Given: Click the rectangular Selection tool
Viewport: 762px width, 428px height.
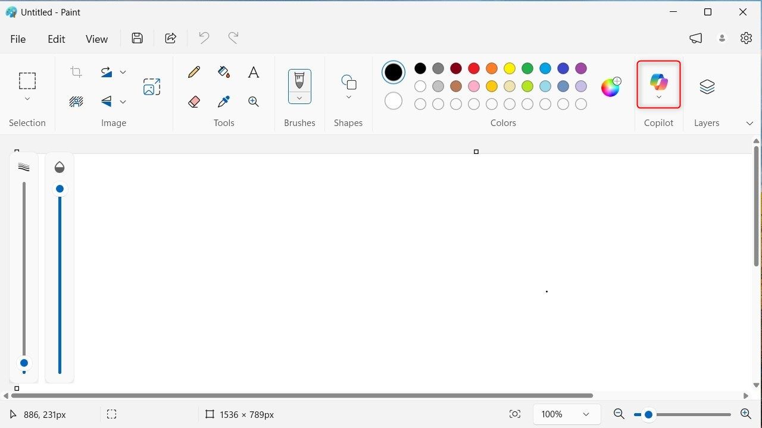Looking at the screenshot, I should tap(27, 81).
